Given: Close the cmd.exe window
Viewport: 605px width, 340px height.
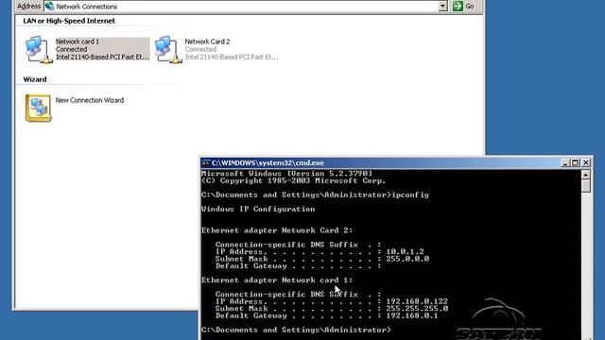Looking at the screenshot, I should pos(586,162).
